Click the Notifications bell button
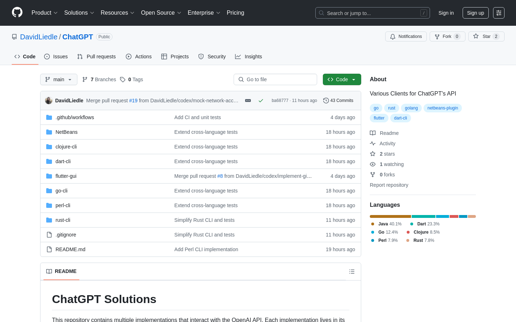Screen dimensions: 516x322 [406, 36]
